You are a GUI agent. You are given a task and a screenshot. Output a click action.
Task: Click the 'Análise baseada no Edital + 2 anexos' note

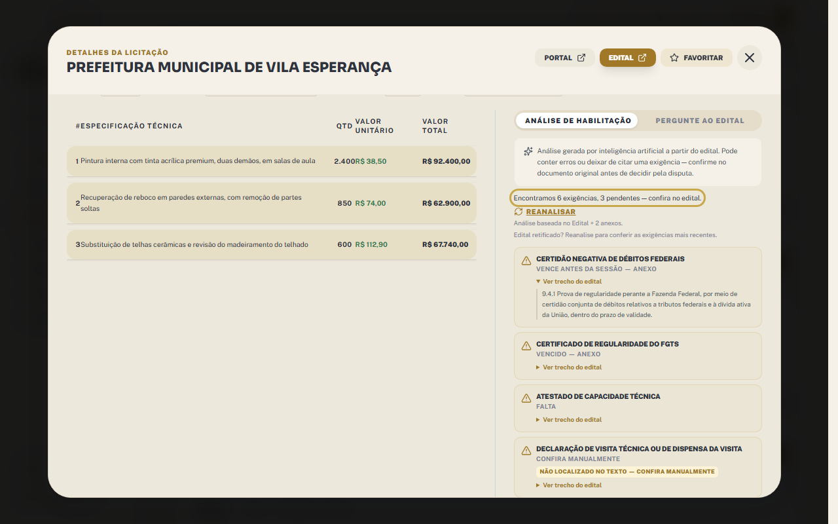click(568, 223)
